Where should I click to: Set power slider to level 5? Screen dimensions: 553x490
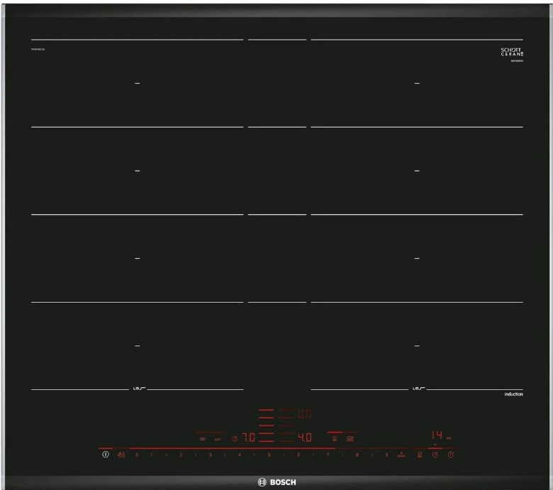[x=269, y=454]
